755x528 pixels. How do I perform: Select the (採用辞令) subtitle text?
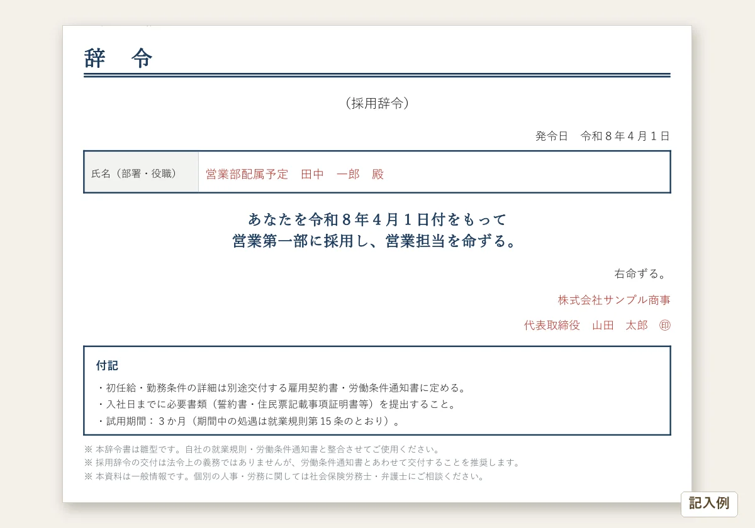coord(377,104)
